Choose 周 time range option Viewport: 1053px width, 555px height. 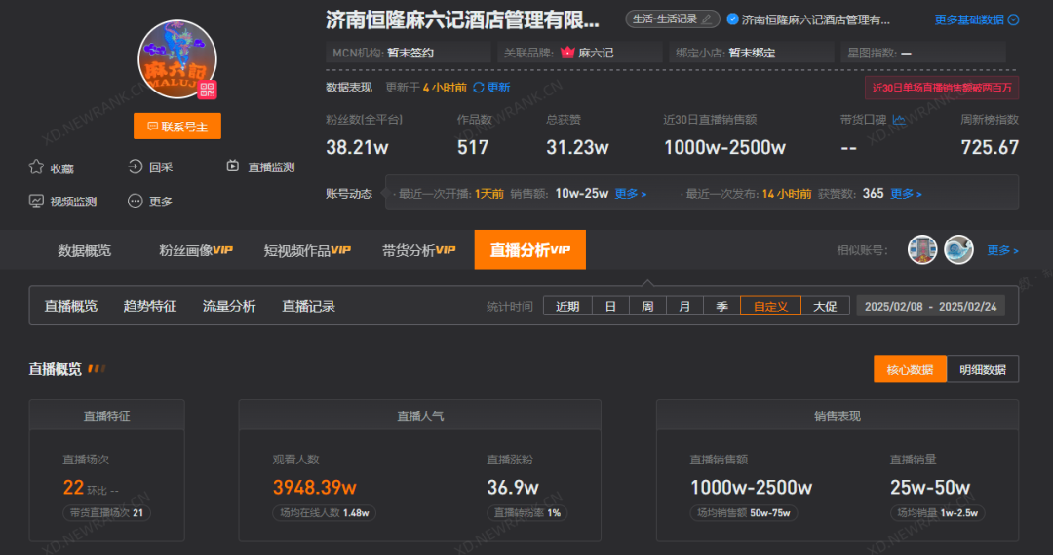coord(647,306)
